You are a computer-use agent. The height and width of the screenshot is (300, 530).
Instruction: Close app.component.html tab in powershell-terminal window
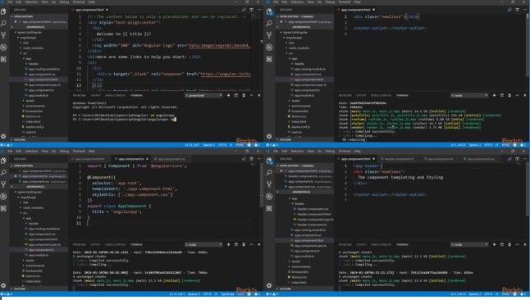tap(107, 10)
